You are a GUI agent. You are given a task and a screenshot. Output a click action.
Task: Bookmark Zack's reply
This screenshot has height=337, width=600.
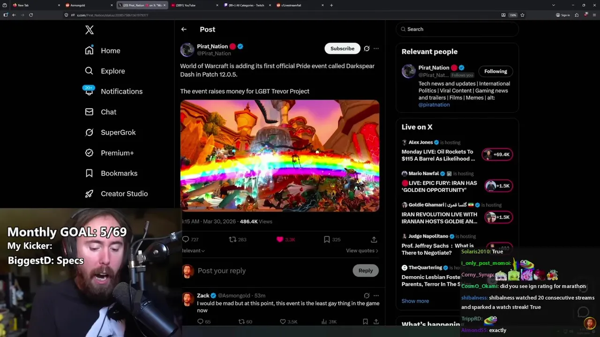point(365,322)
